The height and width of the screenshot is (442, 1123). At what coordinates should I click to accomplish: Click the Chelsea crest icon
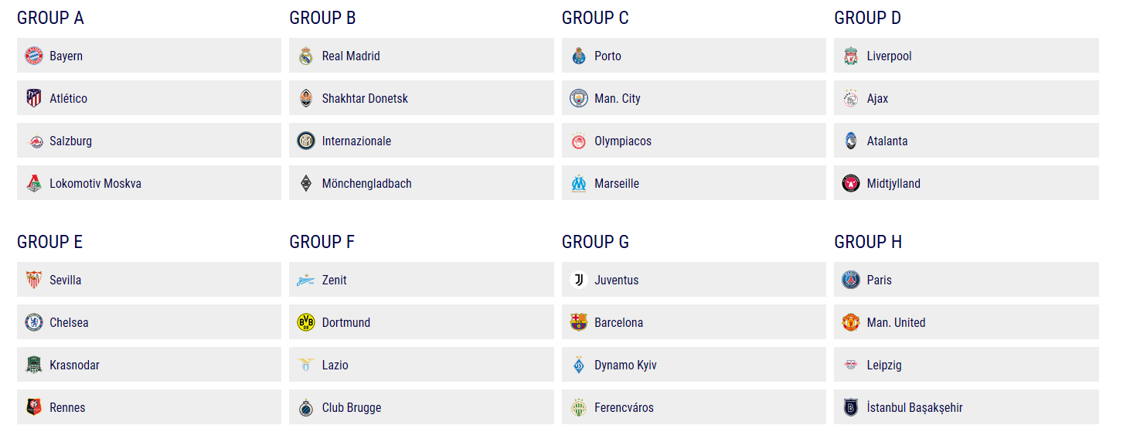34,322
